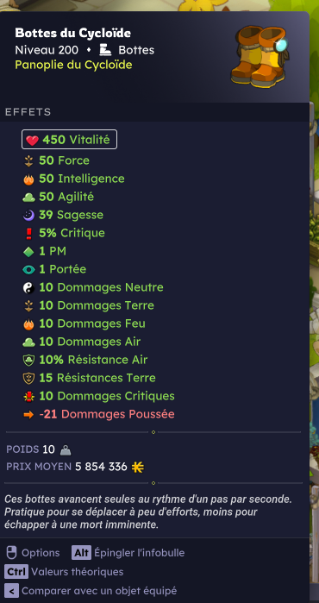This screenshot has height=603, width=319.
Task: Click the 15 Résistances Terre shield icon
Action: (x=28, y=379)
